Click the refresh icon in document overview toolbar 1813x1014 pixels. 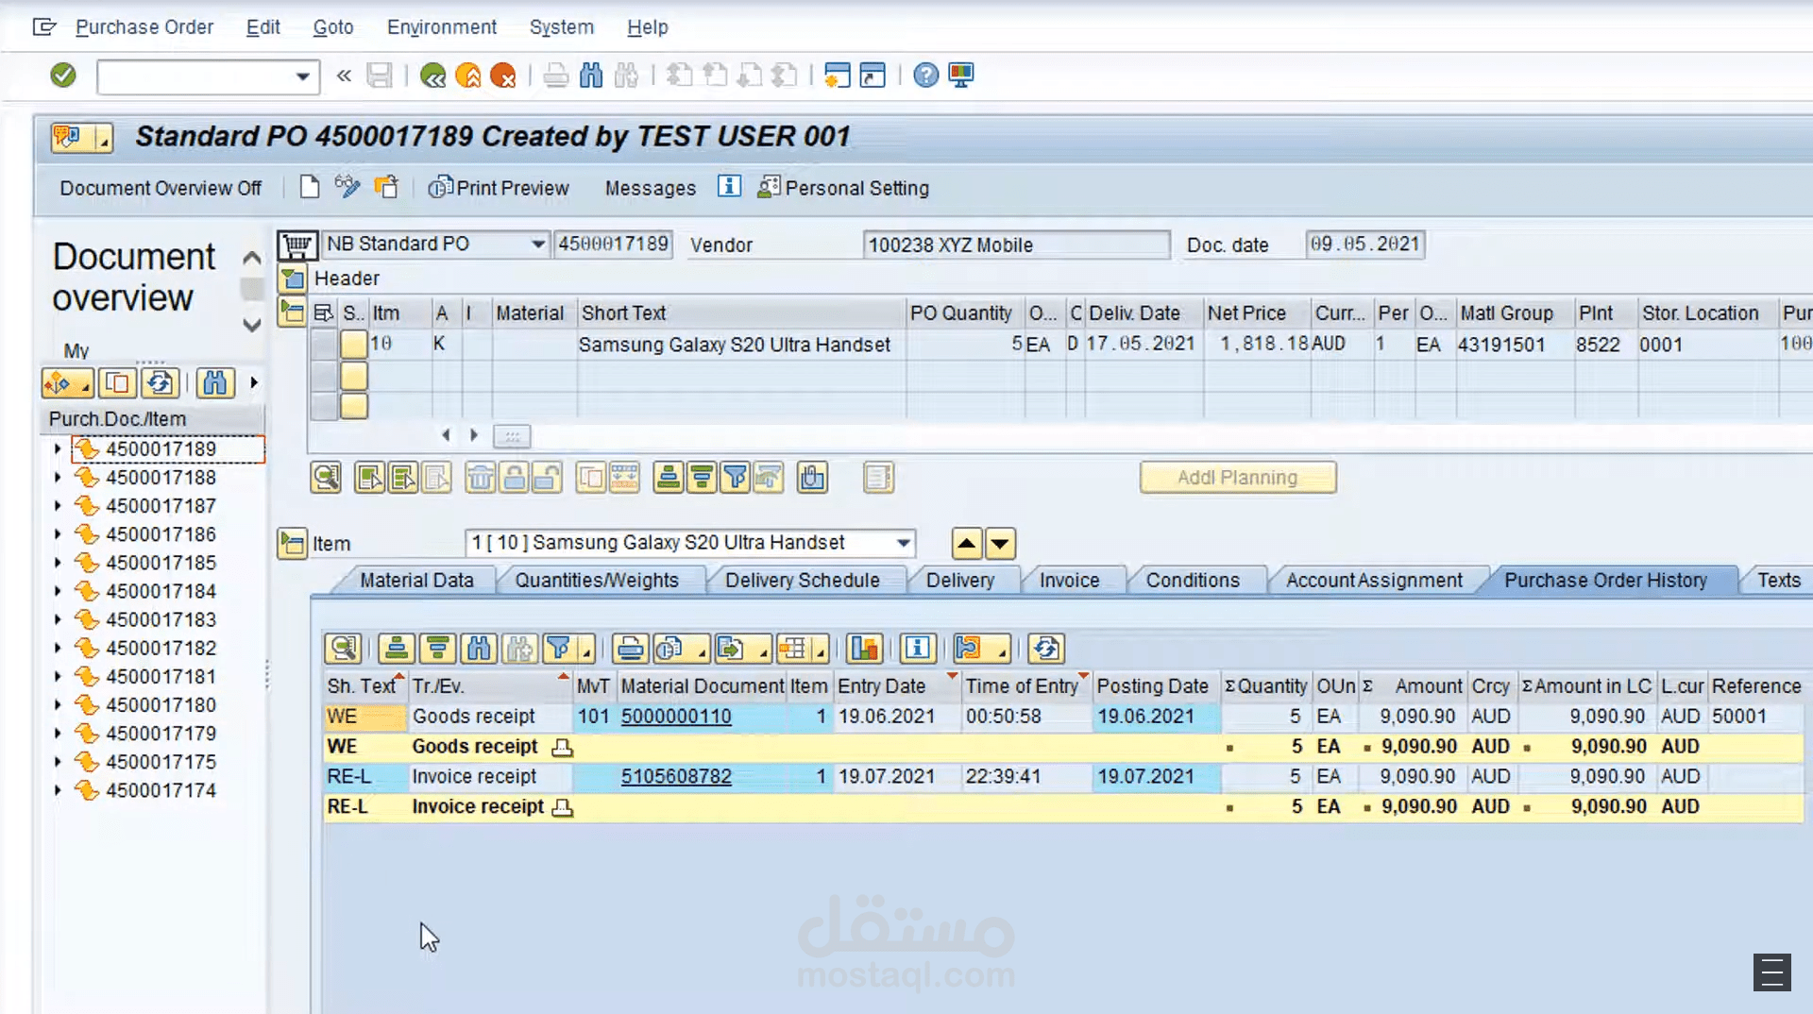pos(161,382)
